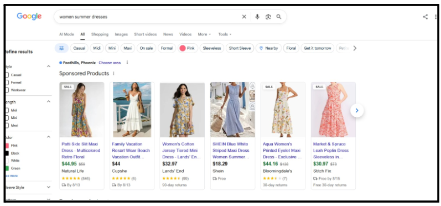Screen dimensions: 441x206
Task: Apply the Get it tomorrow chip
Action: pyautogui.click(x=318, y=48)
